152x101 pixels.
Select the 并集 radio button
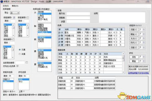click(20, 54)
